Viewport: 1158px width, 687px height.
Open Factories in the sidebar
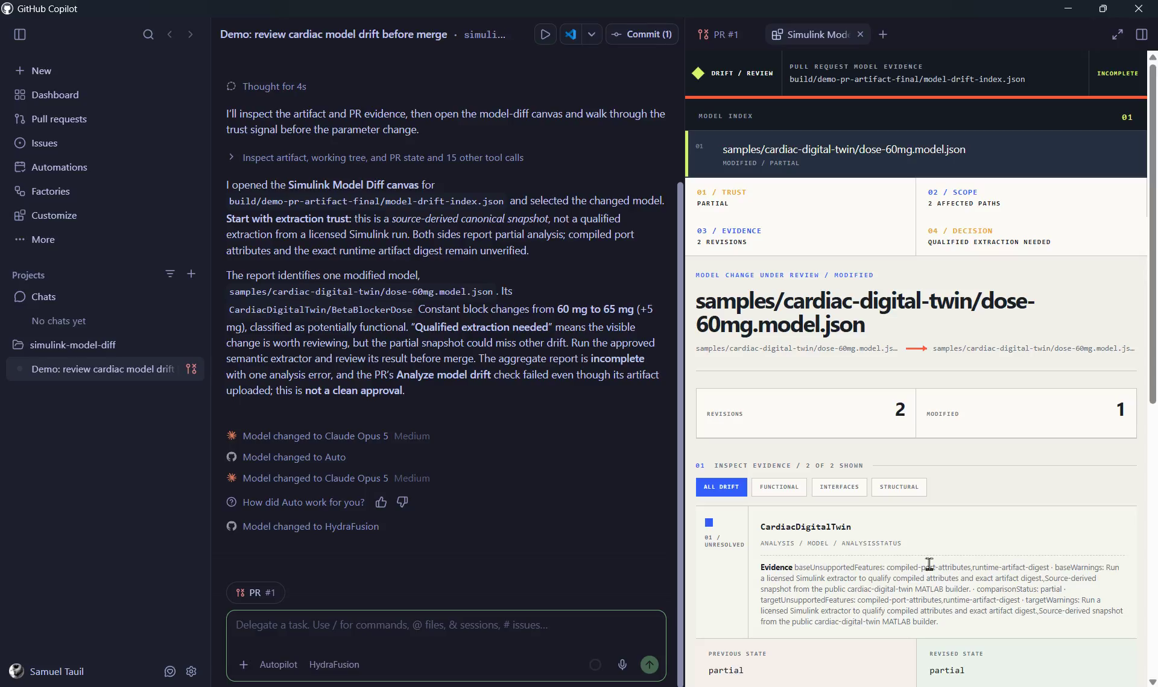pos(105,191)
